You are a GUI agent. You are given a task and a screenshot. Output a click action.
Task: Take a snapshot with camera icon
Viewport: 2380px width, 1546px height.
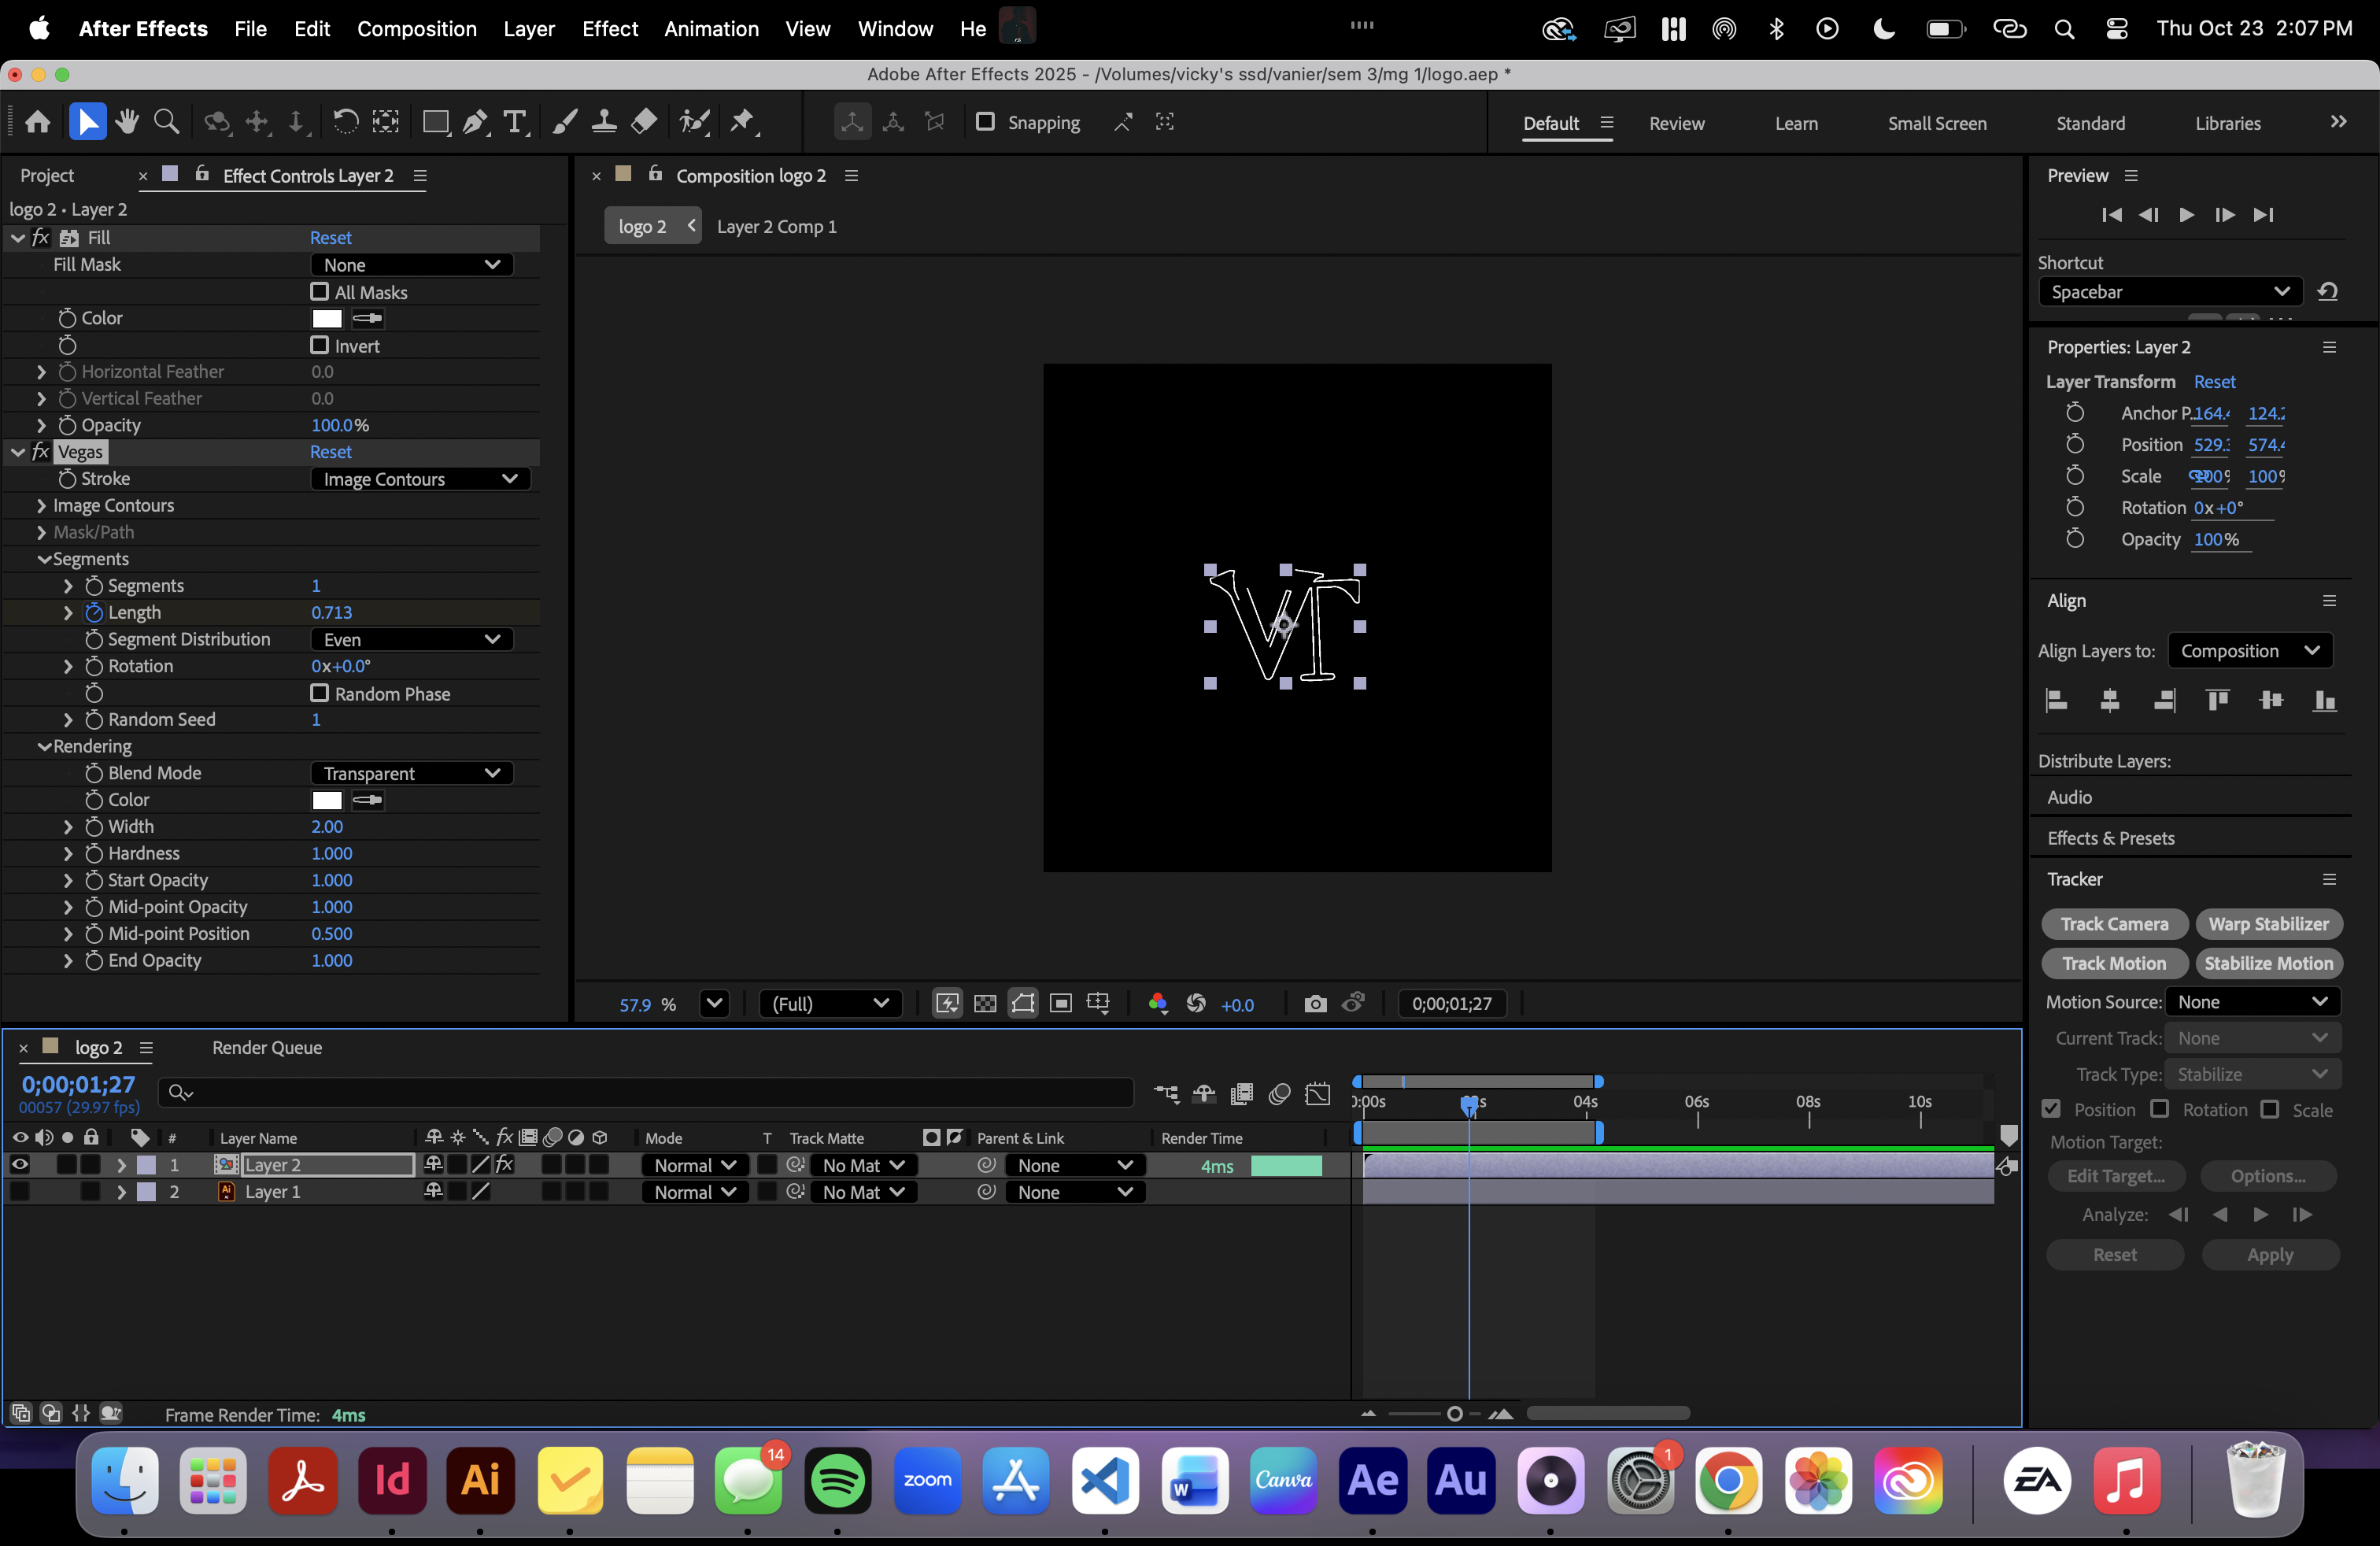(x=1315, y=1004)
